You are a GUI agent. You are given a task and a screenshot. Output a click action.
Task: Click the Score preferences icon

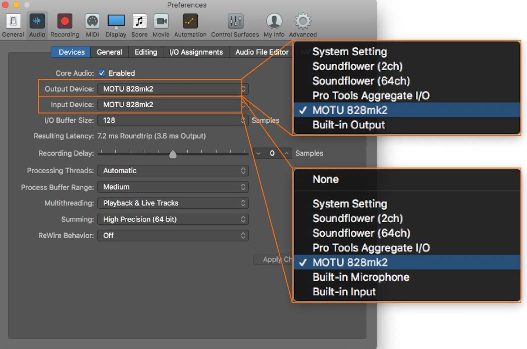139,24
